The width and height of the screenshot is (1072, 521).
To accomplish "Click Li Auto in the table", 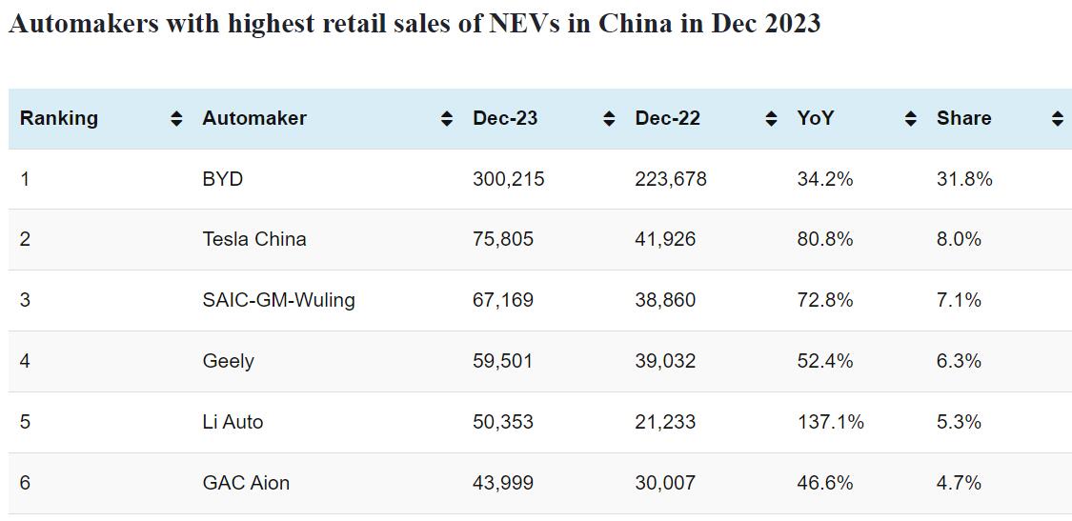I will 233,422.
